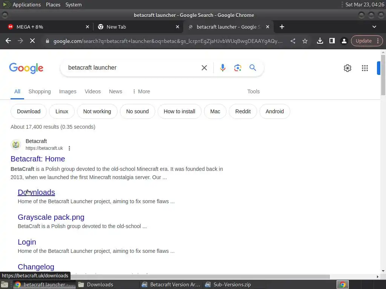Search by image with the Lens icon
Viewport: 386px width, 289px height.
(237, 68)
